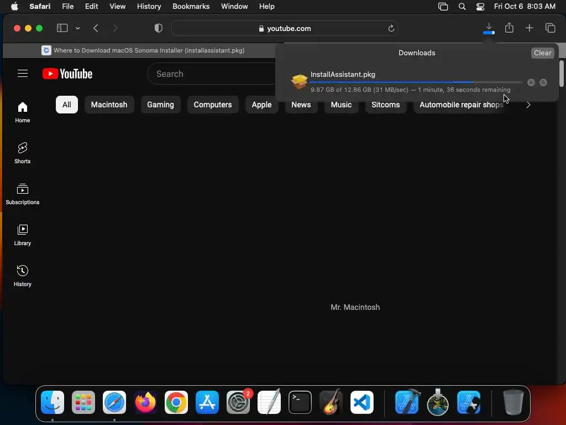
Task: Open the Edit menu
Action: tap(91, 7)
